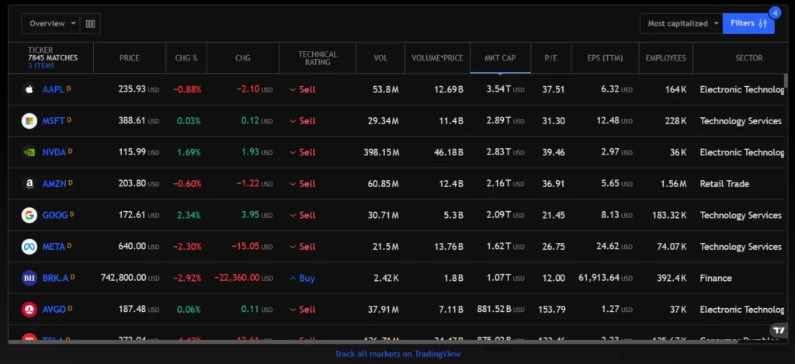Open the GOOG ticker link
Viewport: 795px width, 364px height.
(x=55, y=215)
